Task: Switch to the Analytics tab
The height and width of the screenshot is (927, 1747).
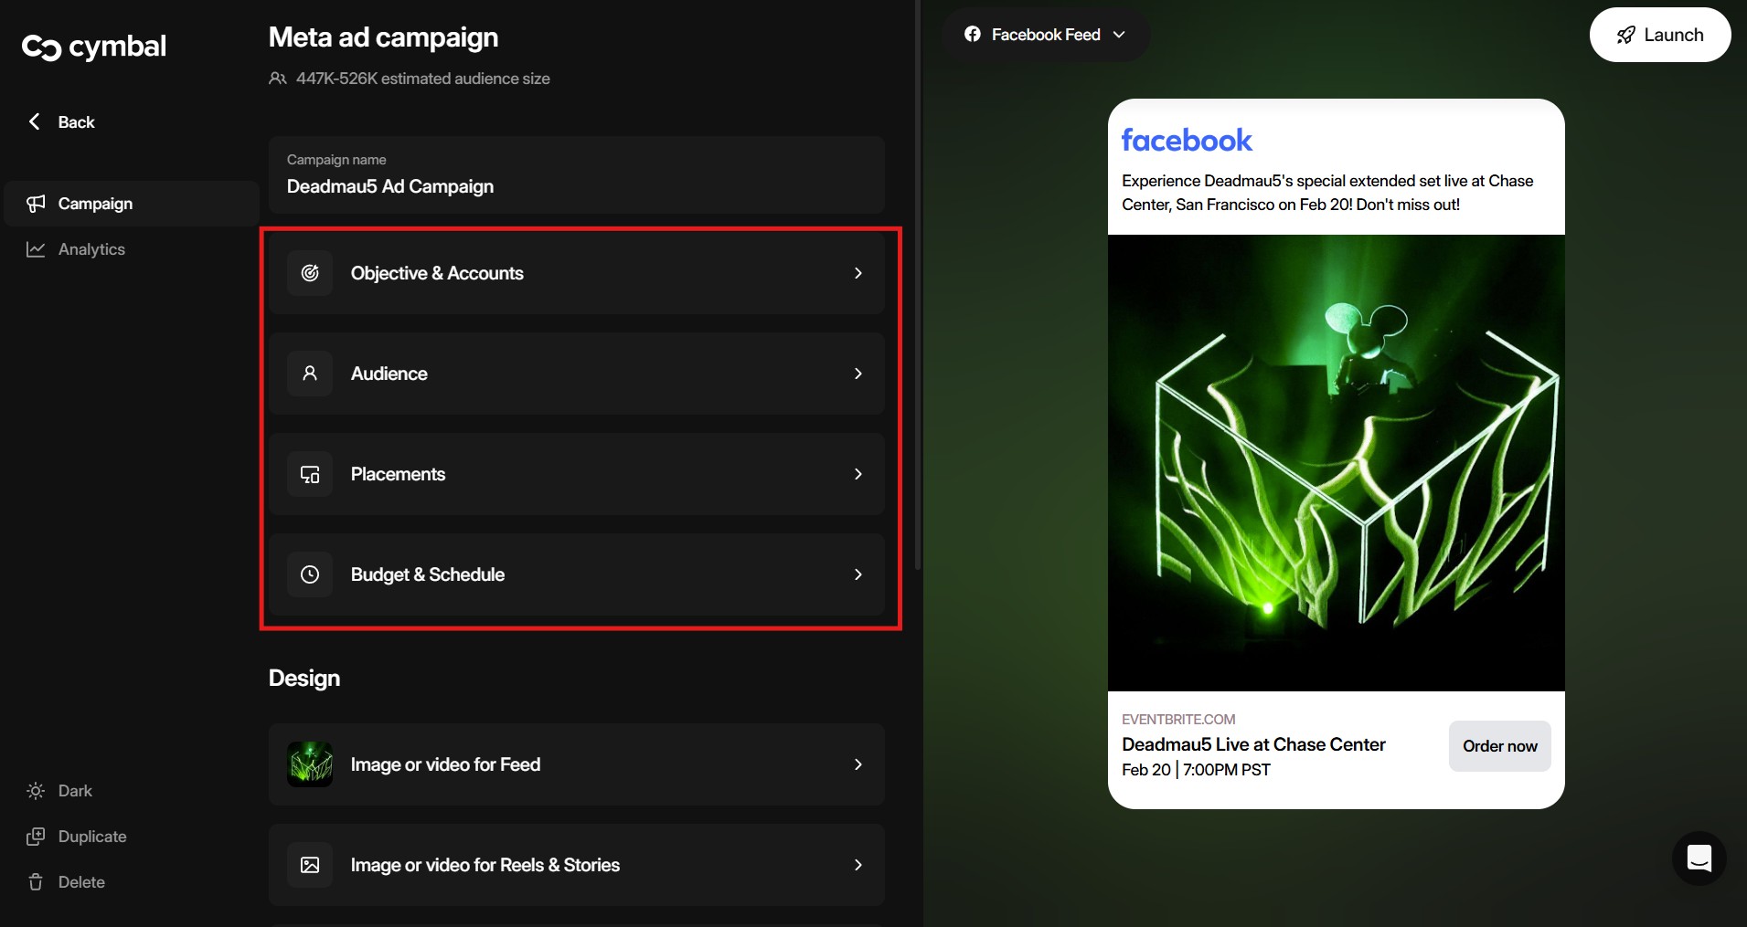Action: (x=91, y=249)
